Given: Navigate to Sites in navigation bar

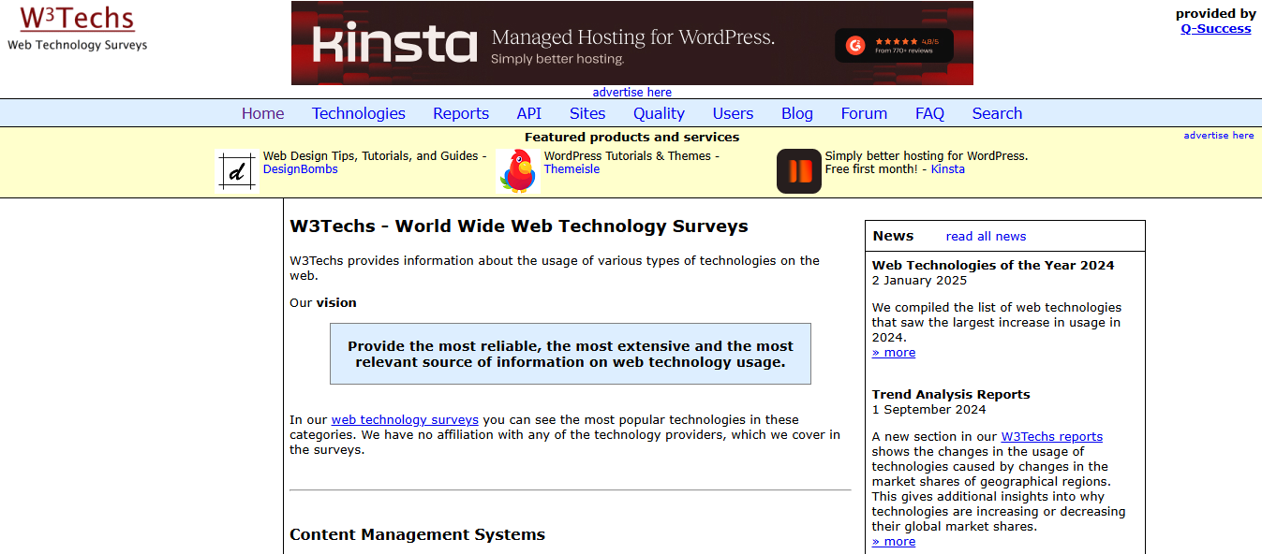Looking at the screenshot, I should (x=587, y=113).
